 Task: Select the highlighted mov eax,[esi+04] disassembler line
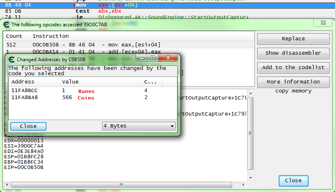[x=167, y=5]
